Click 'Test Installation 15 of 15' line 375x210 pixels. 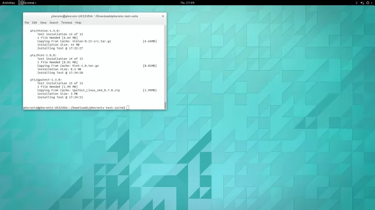coord(60,83)
